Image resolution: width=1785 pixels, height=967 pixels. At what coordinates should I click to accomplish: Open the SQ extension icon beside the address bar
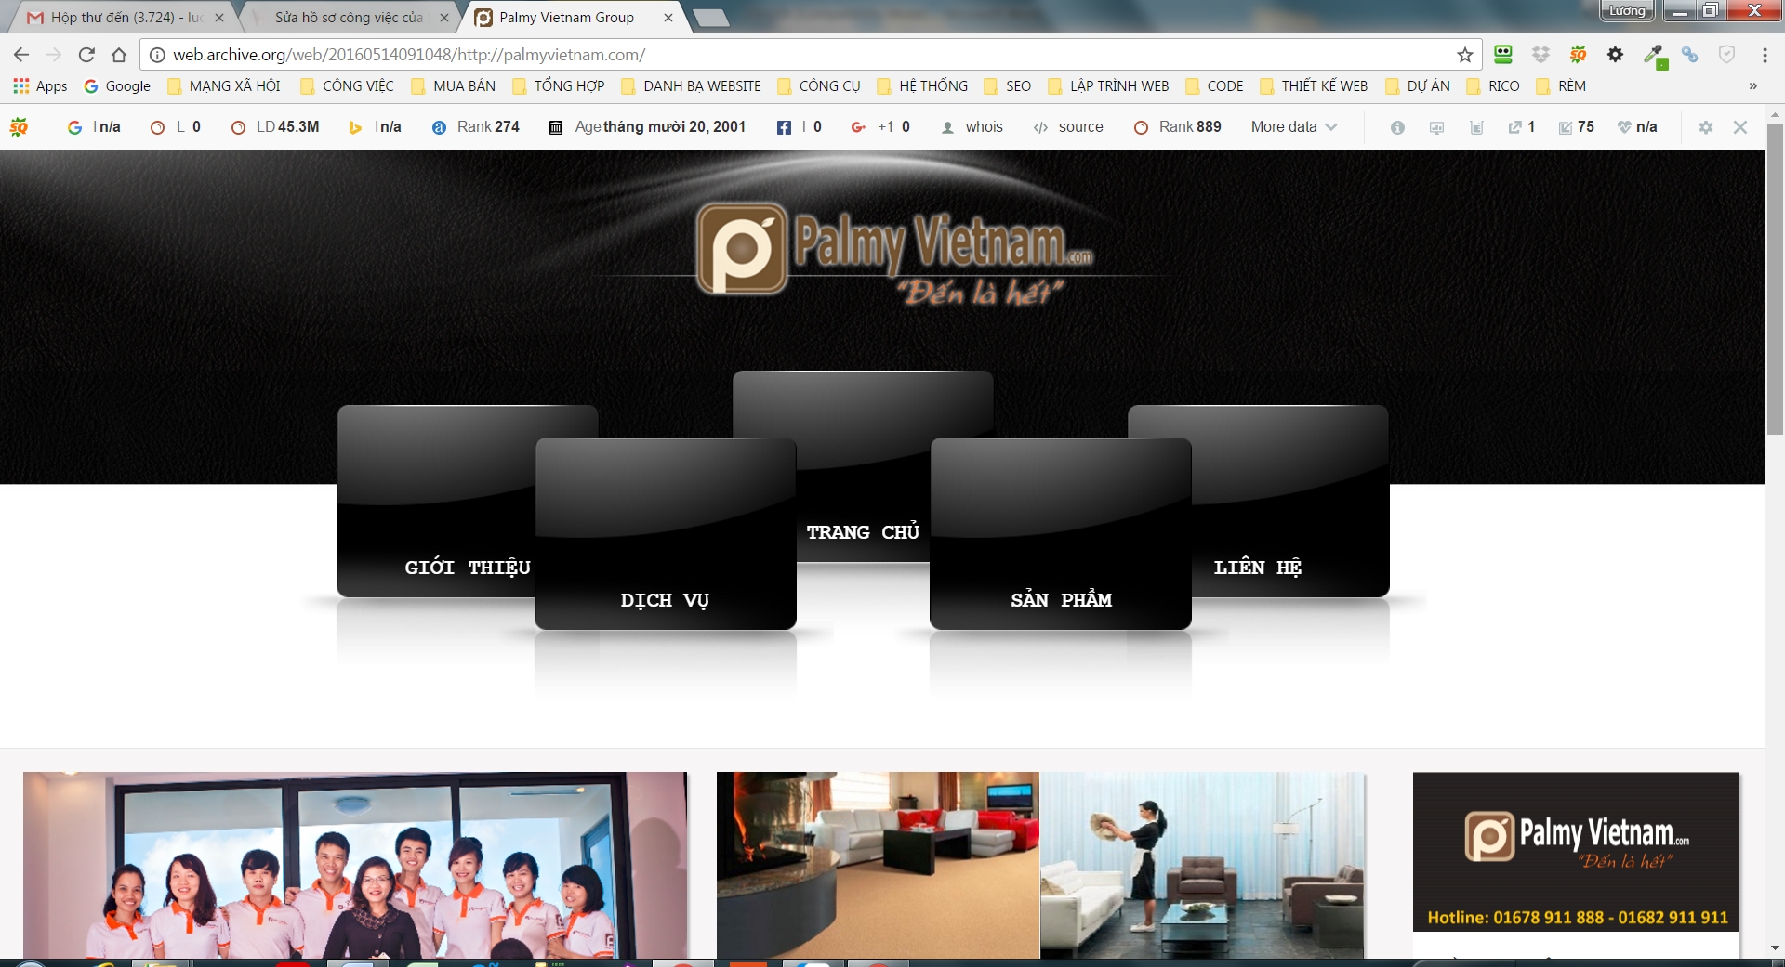[x=1578, y=55]
